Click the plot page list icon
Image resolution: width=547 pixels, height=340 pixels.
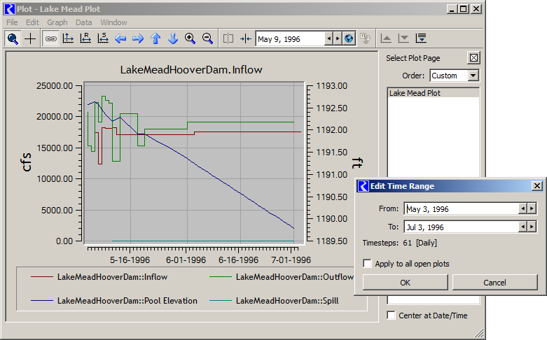tap(421, 38)
